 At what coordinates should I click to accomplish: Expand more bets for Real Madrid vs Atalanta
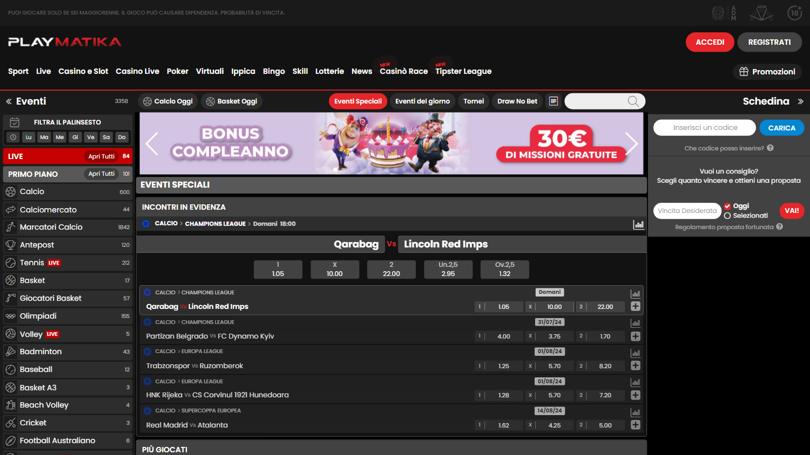tap(636, 425)
